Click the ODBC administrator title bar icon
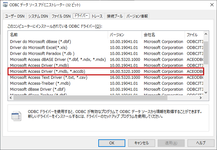The height and width of the screenshot is (150, 217). point(5,5)
